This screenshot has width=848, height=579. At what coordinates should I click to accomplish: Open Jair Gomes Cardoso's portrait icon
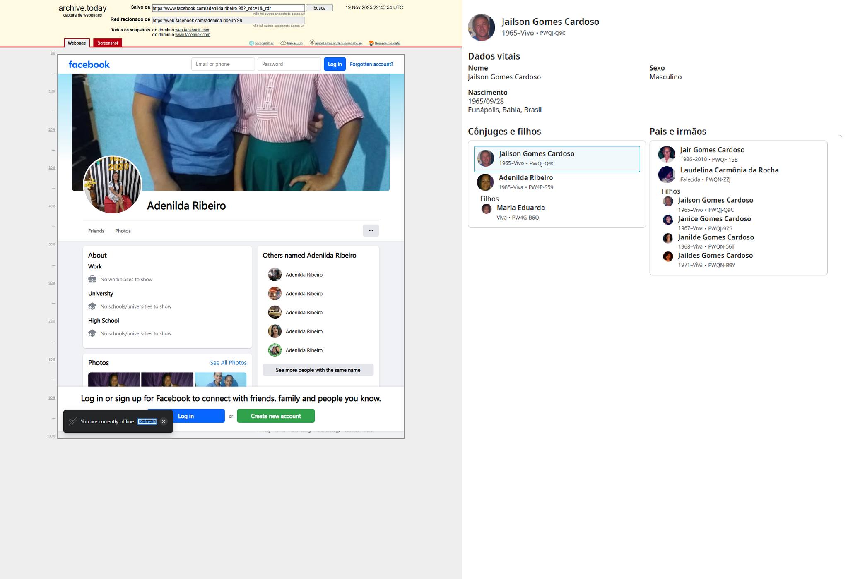(667, 154)
